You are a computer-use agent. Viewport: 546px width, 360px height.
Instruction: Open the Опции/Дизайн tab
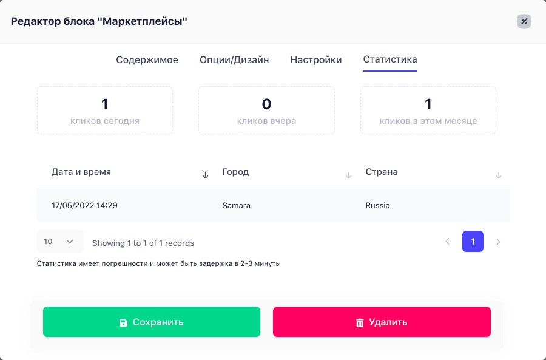click(x=234, y=59)
